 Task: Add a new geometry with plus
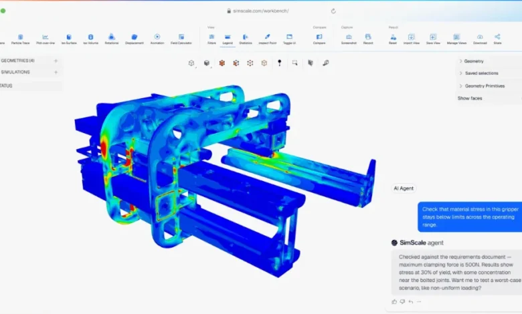coord(56,61)
